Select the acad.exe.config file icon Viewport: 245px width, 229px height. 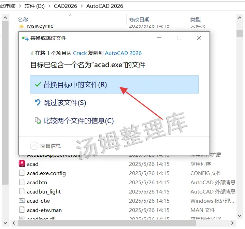pyautogui.click(x=22, y=173)
